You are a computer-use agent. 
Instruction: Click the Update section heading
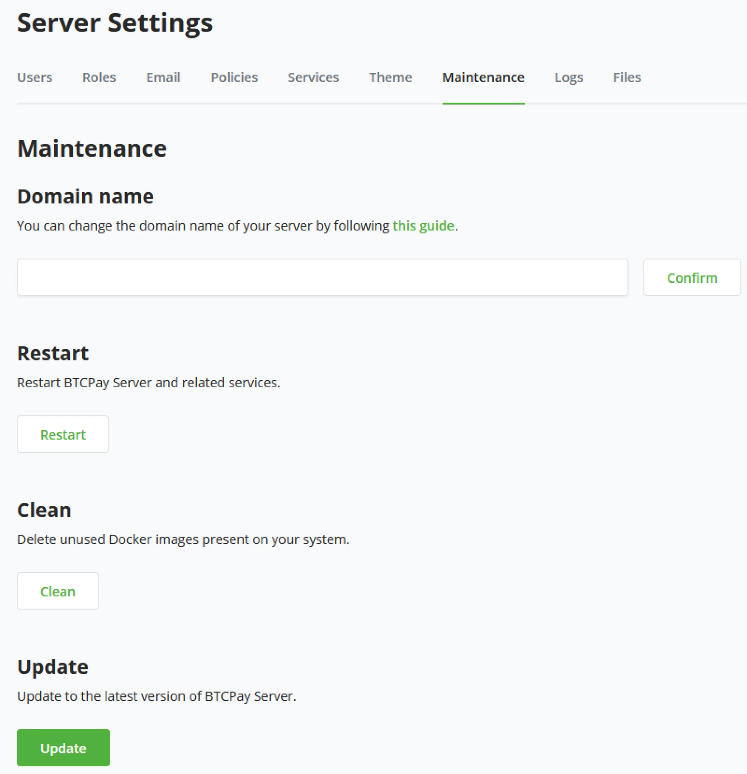tap(52, 667)
